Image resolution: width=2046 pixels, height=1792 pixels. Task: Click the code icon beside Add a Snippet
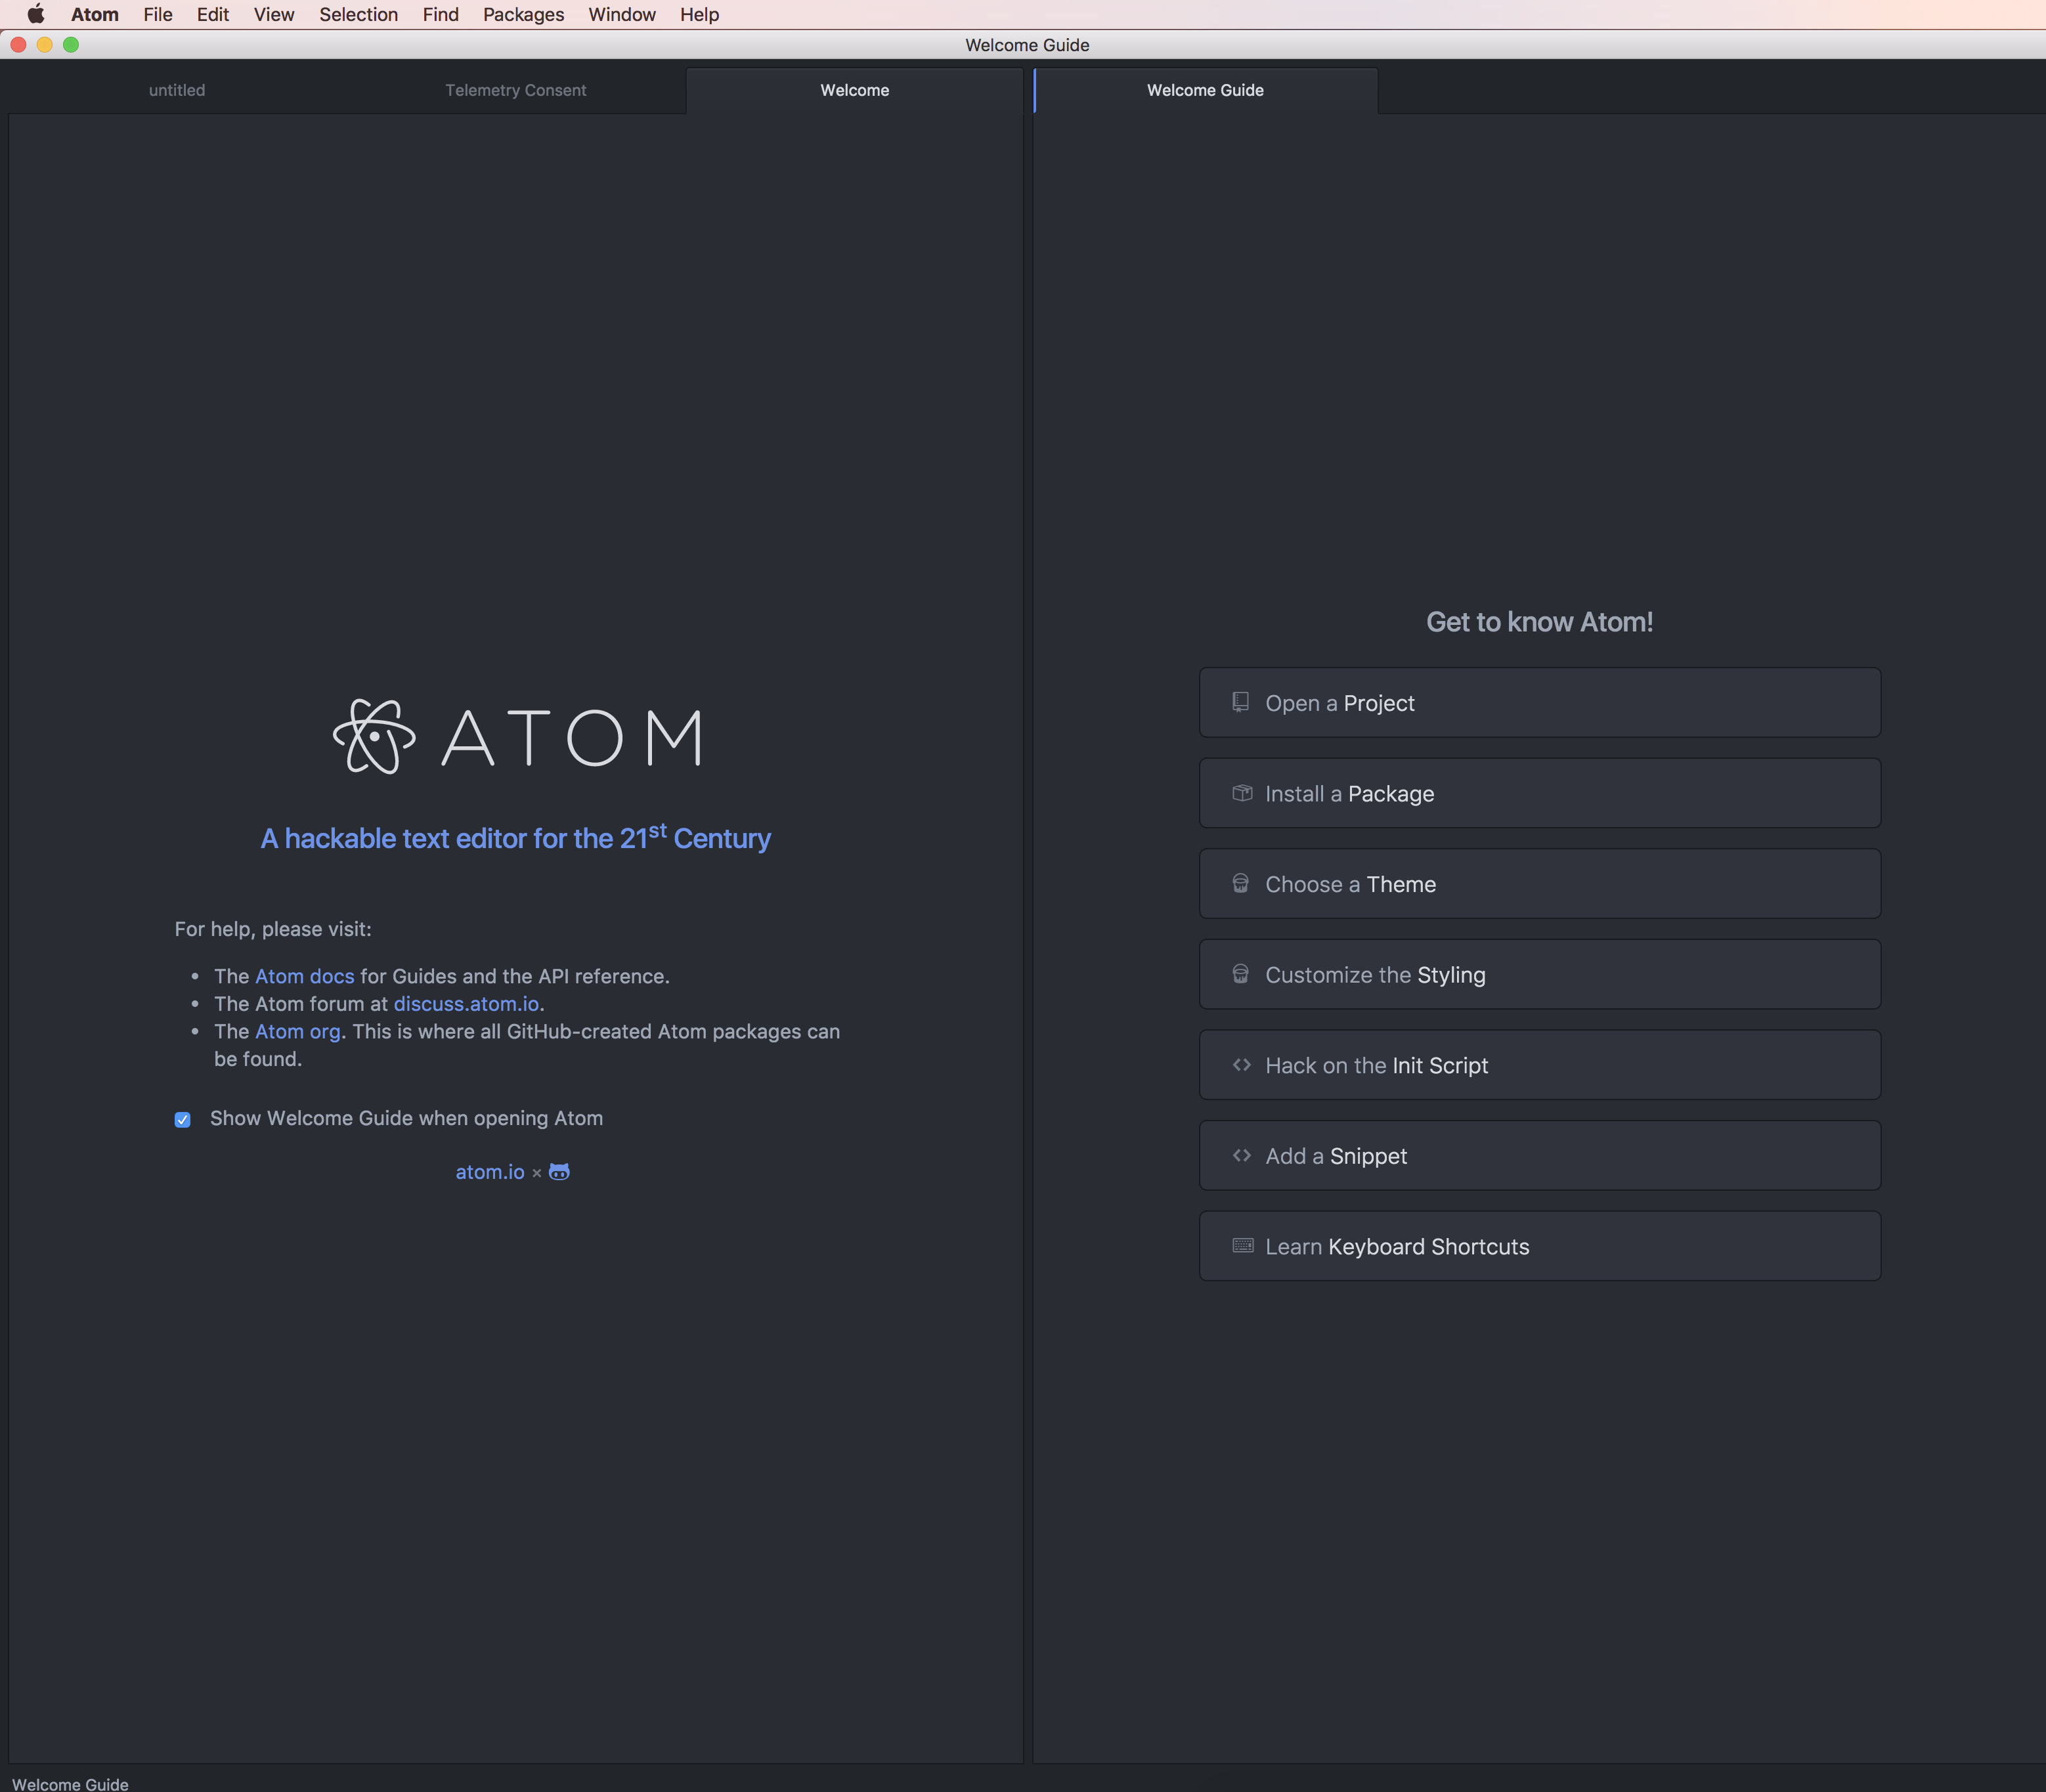(1242, 1155)
